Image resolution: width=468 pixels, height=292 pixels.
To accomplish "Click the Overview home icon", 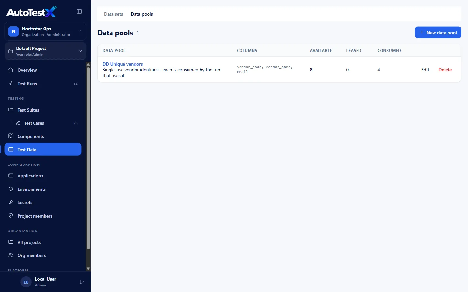I will coord(11,70).
